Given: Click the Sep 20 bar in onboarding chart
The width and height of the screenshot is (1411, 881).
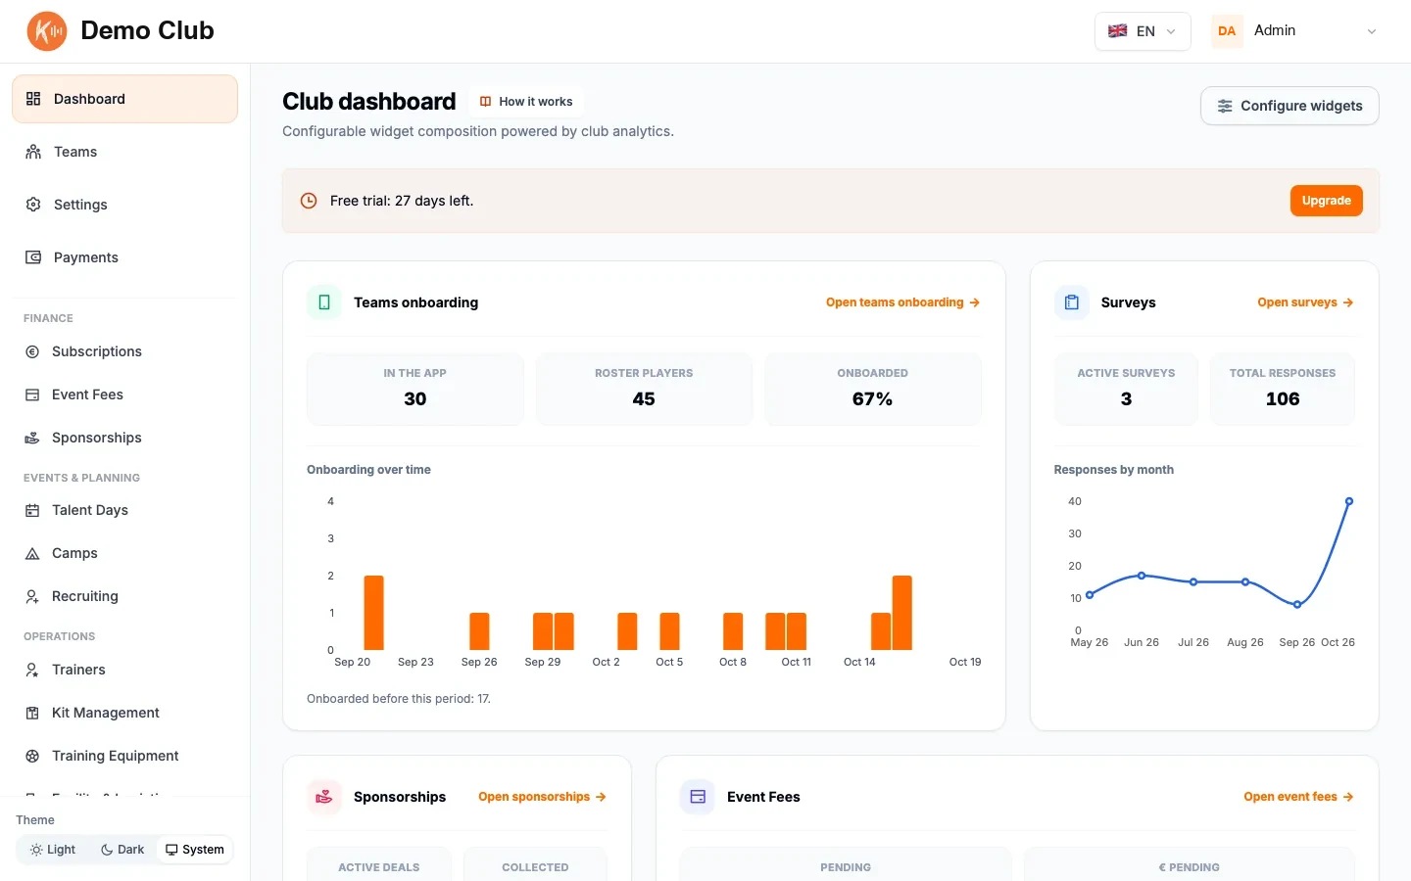Looking at the screenshot, I should [x=373, y=613].
